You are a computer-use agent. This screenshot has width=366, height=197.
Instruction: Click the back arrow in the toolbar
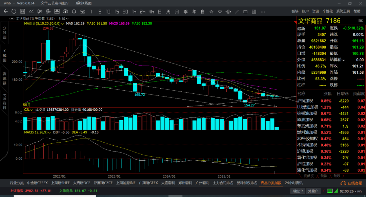click(x=6, y=12)
